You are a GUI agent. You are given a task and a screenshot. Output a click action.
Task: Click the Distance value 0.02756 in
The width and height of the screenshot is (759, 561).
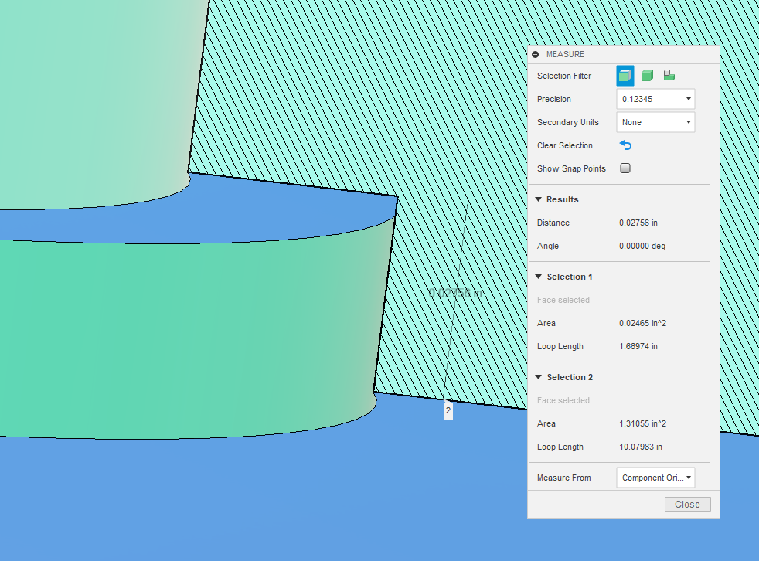[638, 223]
